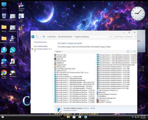Open the recent locations chevron beside navigation arrows

(x=41, y=37)
